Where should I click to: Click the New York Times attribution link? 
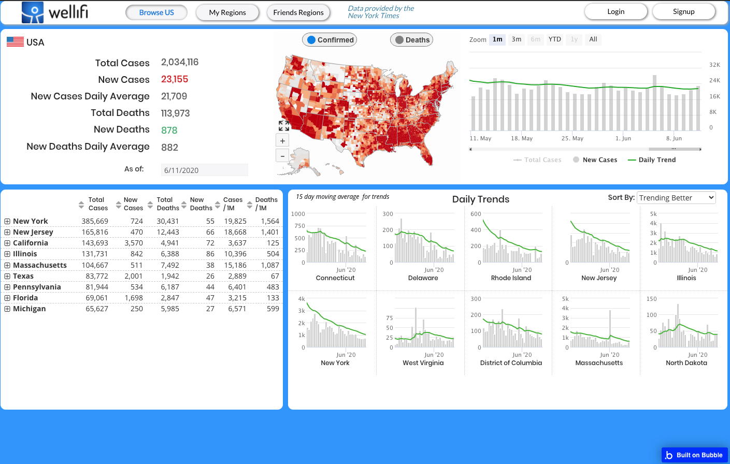pyautogui.click(x=381, y=11)
